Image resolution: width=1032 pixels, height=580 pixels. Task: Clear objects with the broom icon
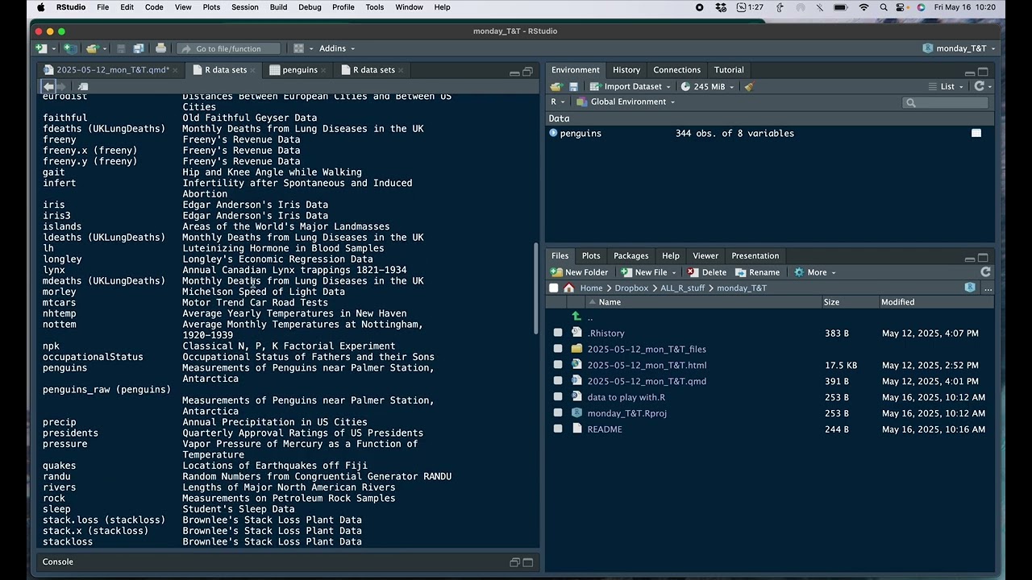[749, 86]
